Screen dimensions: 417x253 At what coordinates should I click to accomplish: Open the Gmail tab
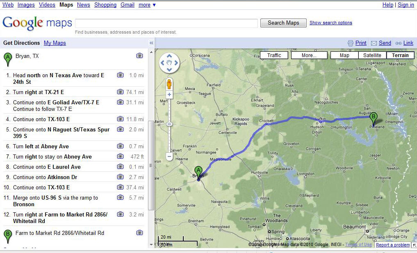click(x=128, y=5)
